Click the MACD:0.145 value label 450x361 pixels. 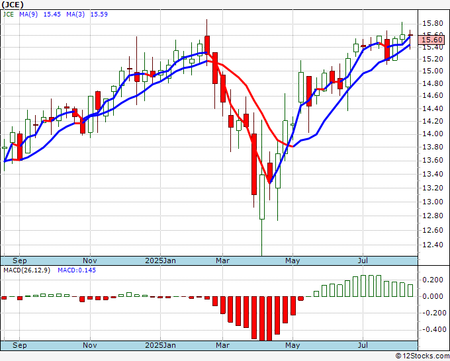[77, 270]
